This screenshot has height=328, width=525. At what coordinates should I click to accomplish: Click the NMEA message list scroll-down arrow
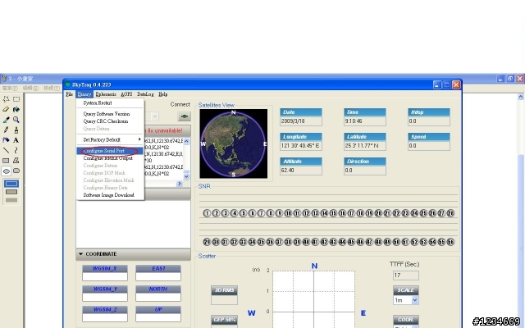pos(186,176)
